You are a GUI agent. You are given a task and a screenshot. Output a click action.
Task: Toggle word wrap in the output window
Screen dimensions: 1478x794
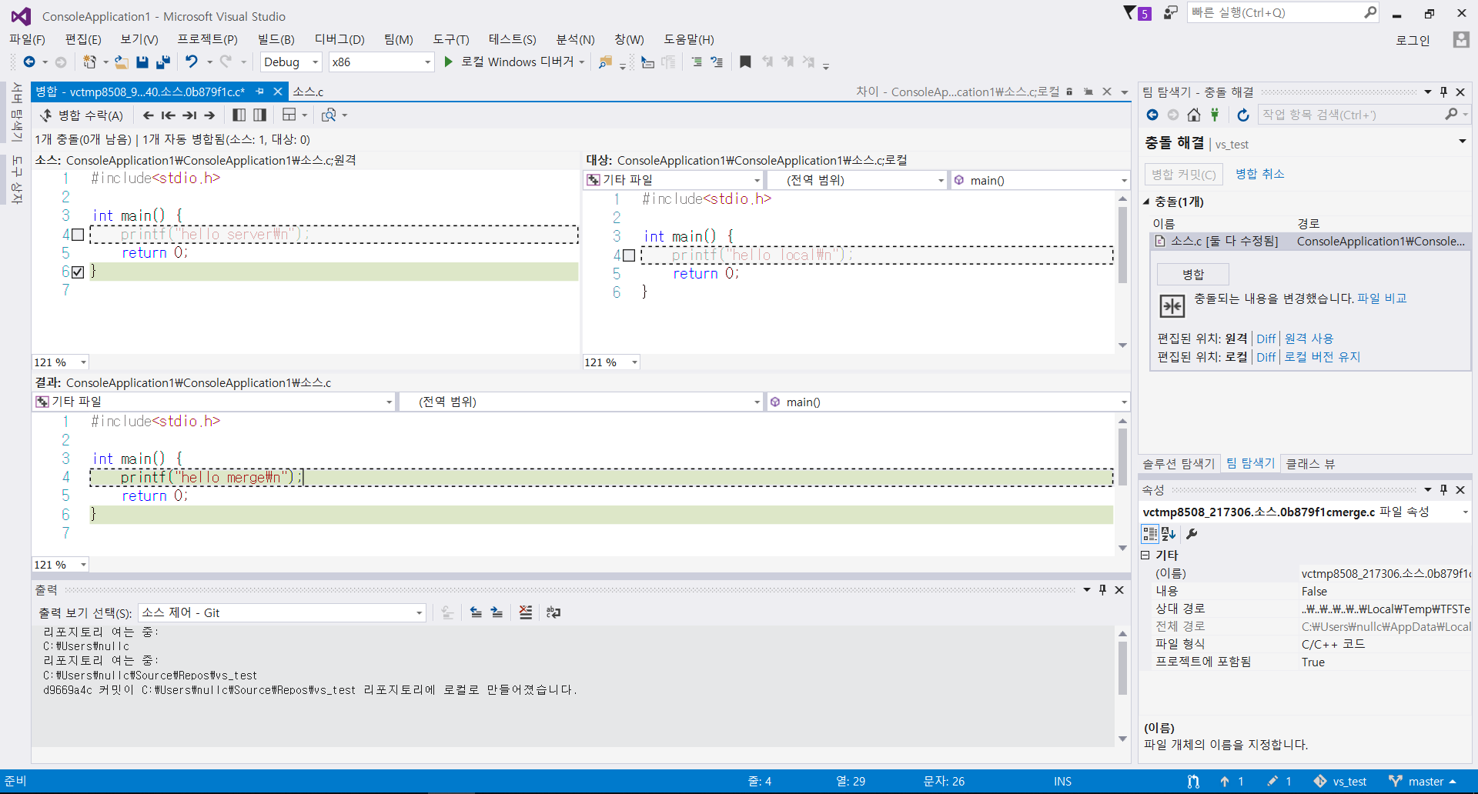tap(553, 612)
